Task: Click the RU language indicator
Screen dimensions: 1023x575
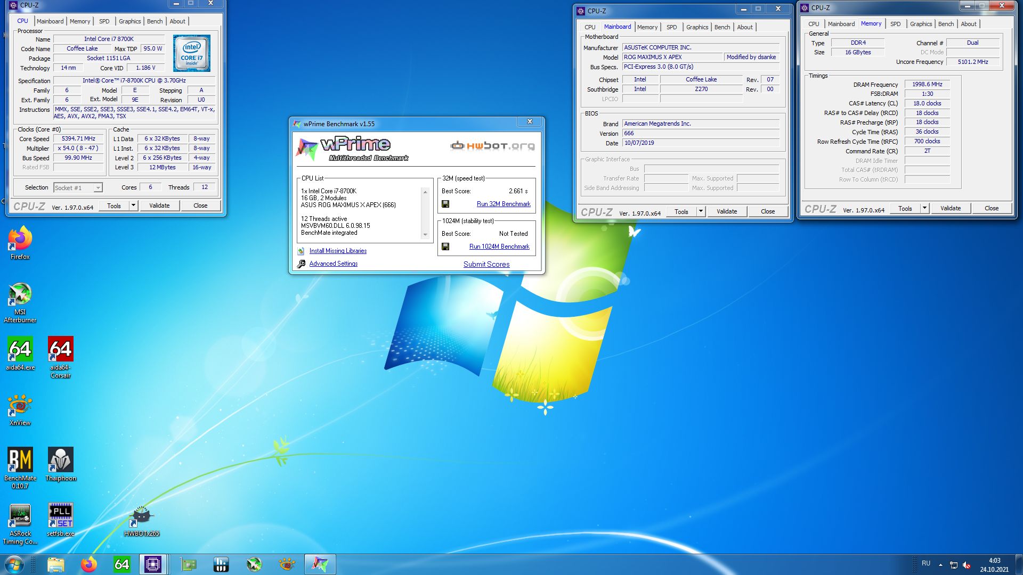Action: [x=926, y=563]
